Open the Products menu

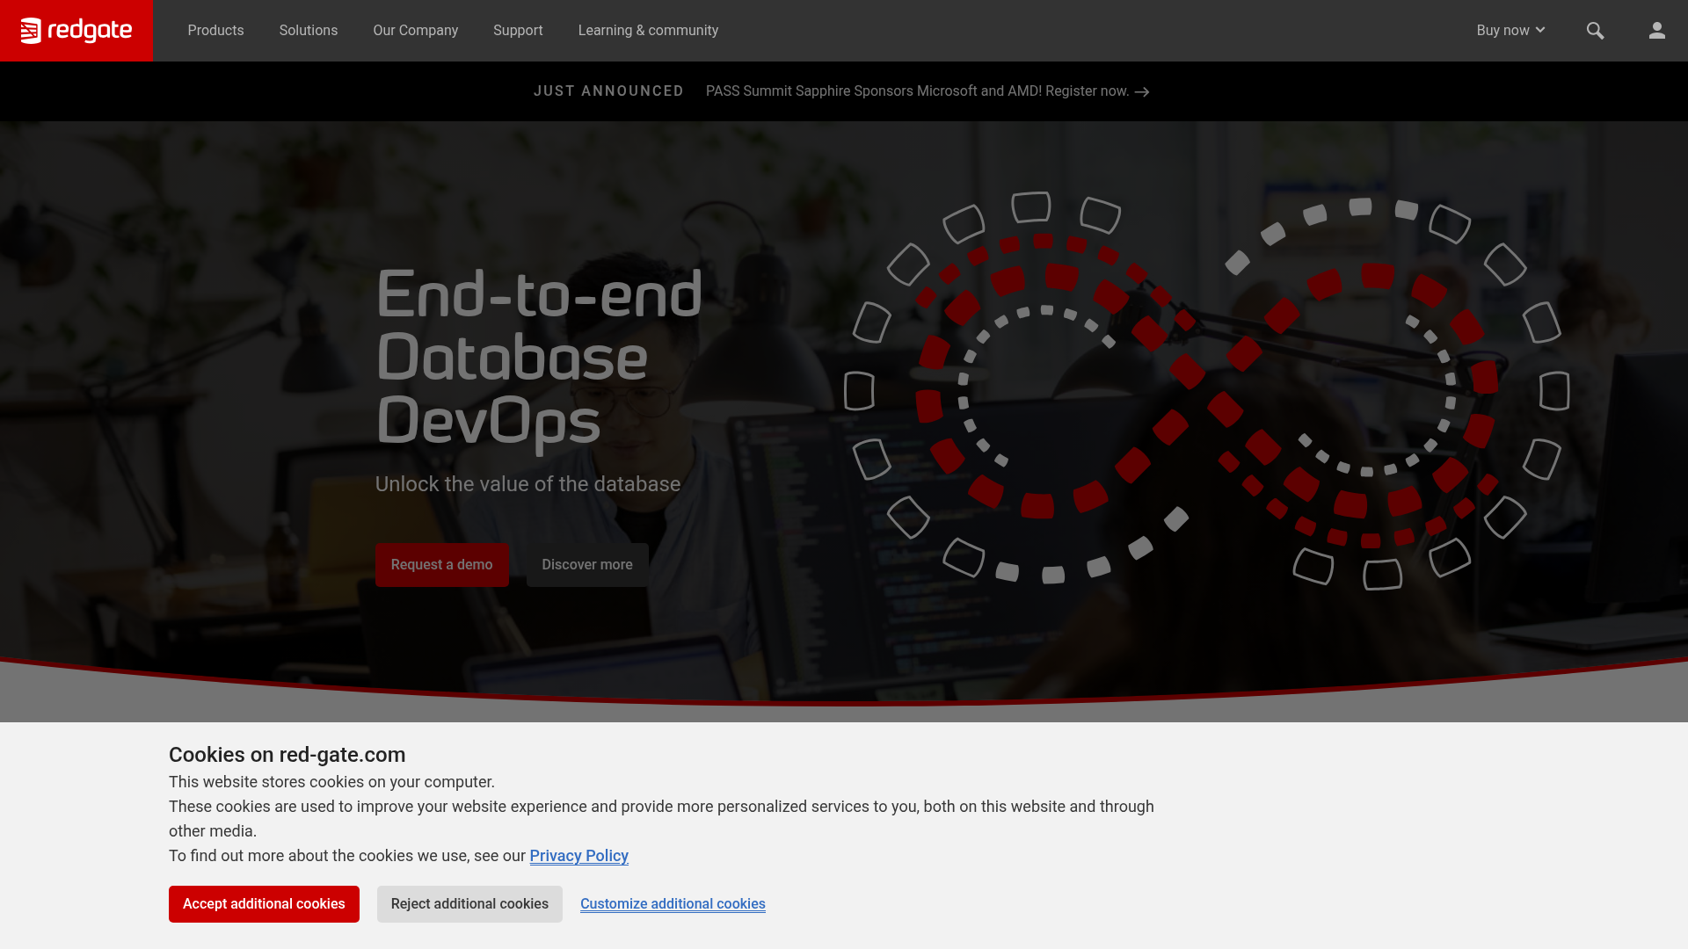pyautogui.click(x=215, y=30)
